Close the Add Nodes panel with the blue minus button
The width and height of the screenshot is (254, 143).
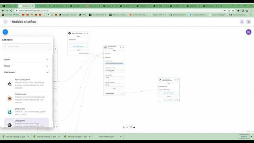tap(5, 32)
